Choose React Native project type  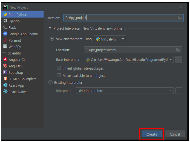(22, 91)
